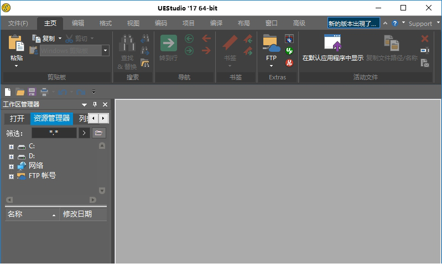Switch to the 项目 ribbon tab
The image size is (442, 274).
pos(188,23)
